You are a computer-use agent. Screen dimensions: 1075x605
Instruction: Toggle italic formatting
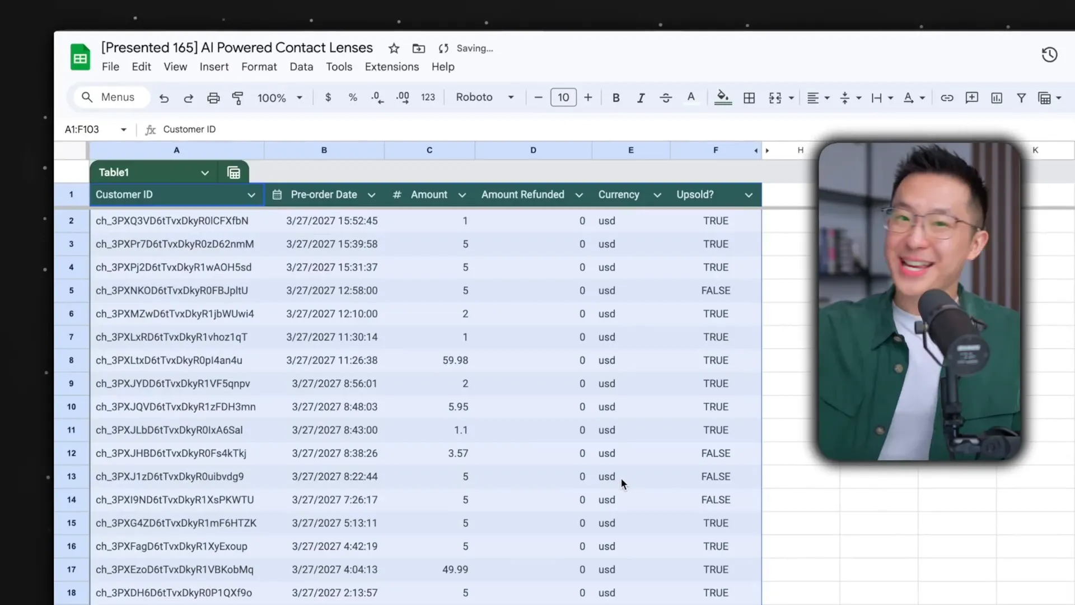[641, 98]
